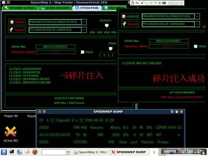The width and height of the screenshot is (208, 156).
Task: Open the Pidgin IM desktop shortcut
Action: tap(11, 116)
